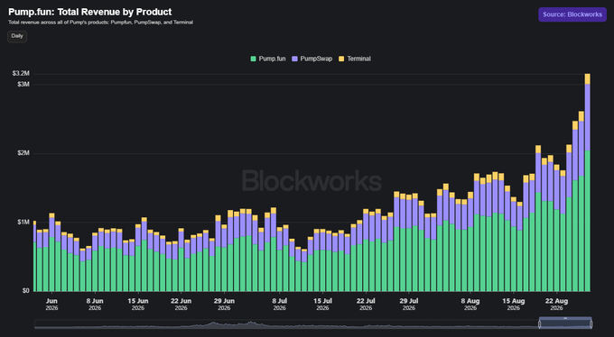Select the tallest bar at chart's right end
614x337 pixels.
tap(588, 183)
